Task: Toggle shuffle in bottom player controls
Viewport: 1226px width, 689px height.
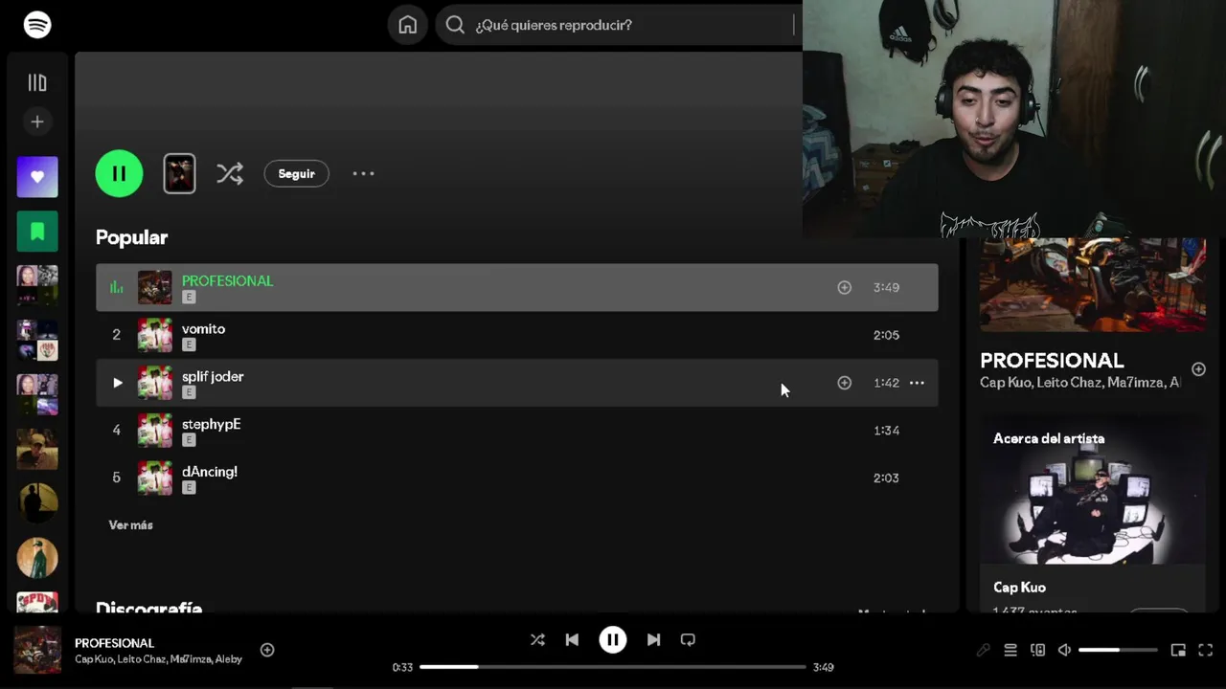Action: (537, 639)
